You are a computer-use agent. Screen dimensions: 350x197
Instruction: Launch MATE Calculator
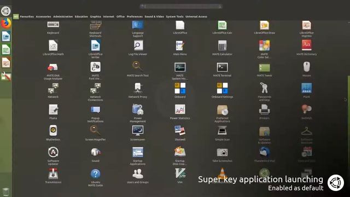click(x=222, y=48)
